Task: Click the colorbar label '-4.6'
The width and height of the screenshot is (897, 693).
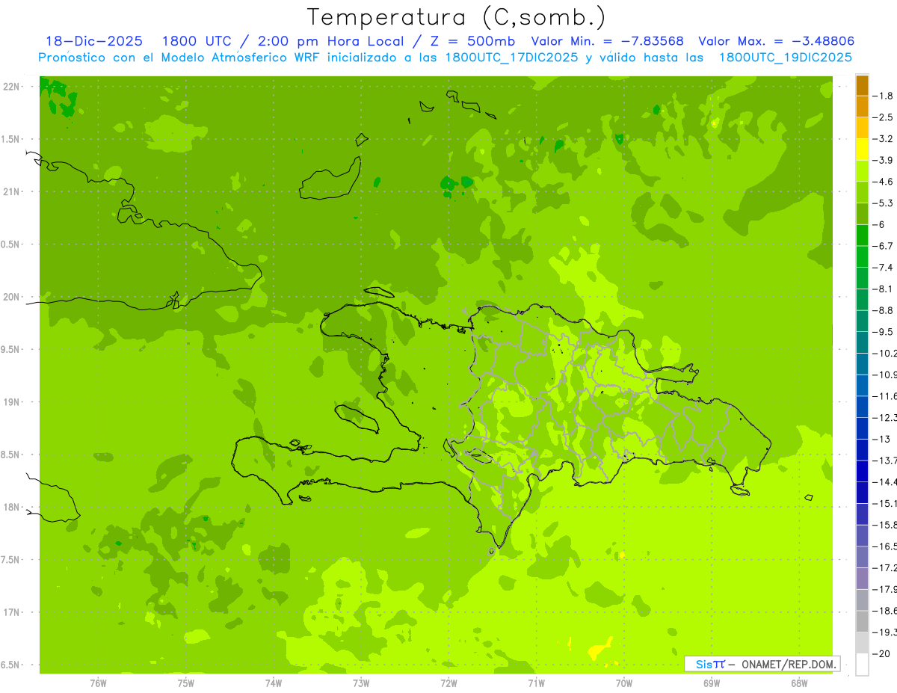Action: click(883, 182)
